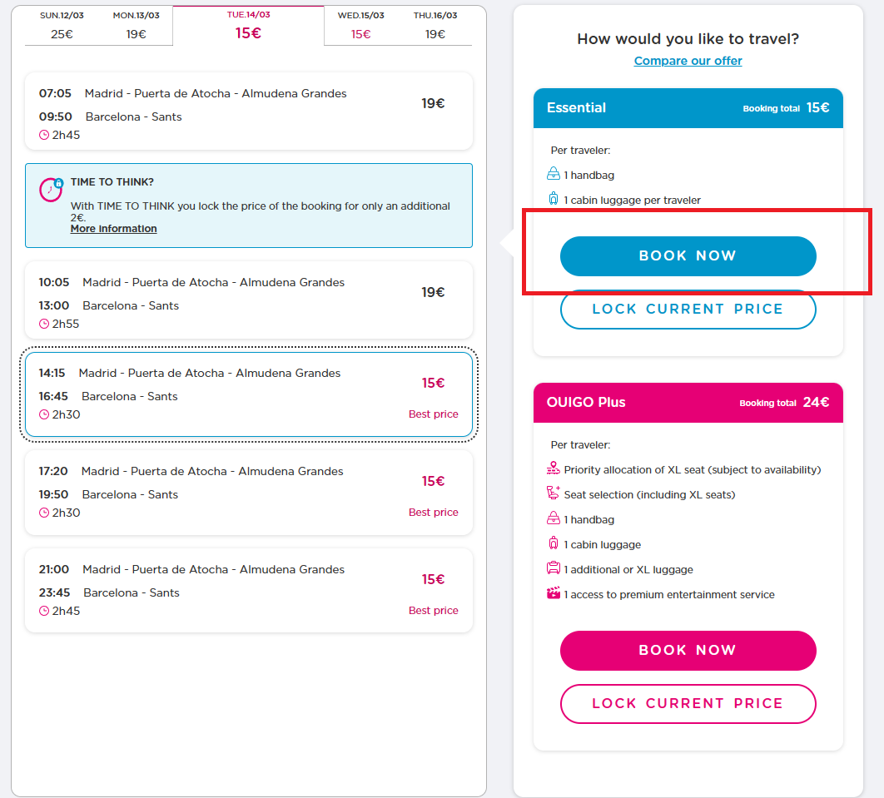This screenshot has height=798, width=884.
Task: Click the OUIGO Plus fare header
Action: point(688,403)
